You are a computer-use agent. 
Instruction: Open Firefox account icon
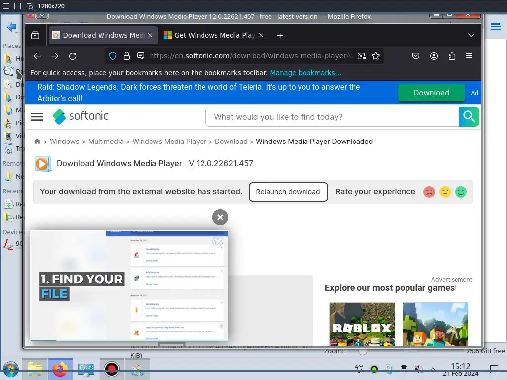tap(434, 56)
